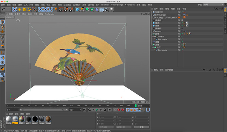Activate the Move tool
The width and height of the screenshot is (227, 132).
19,9
